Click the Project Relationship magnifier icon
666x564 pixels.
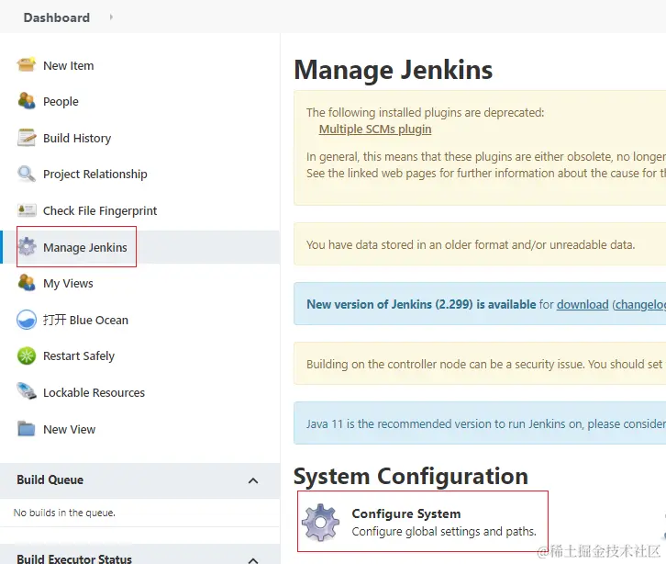[x=27, y=174]
